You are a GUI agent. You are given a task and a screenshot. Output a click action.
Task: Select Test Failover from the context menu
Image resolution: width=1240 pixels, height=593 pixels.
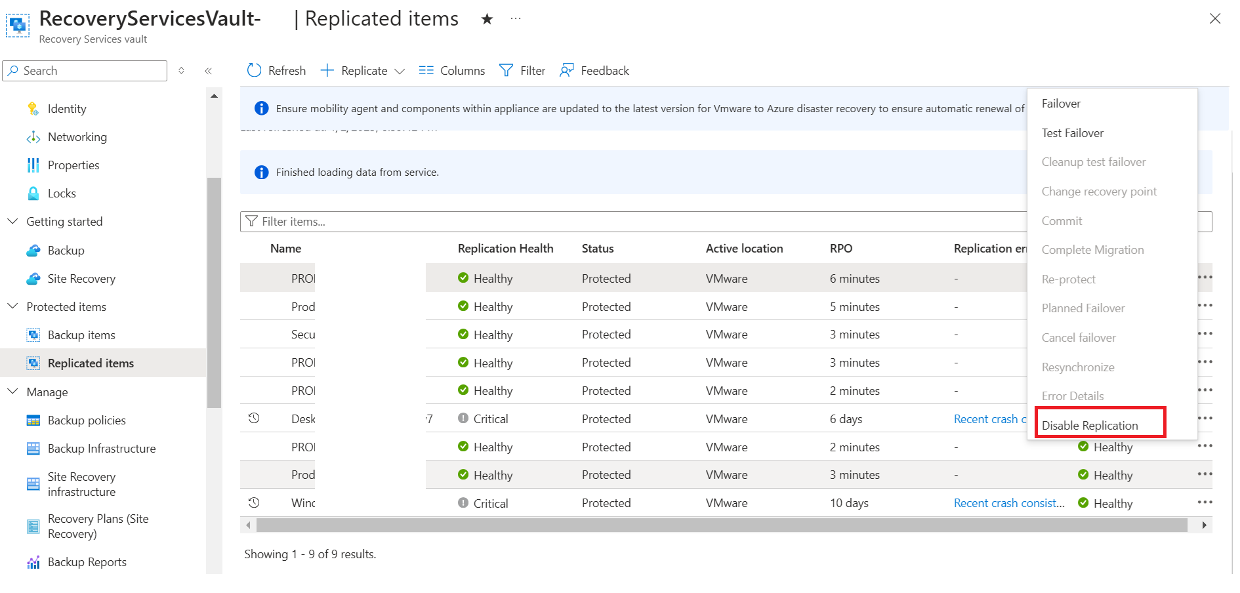click(x=1073, y=133)
